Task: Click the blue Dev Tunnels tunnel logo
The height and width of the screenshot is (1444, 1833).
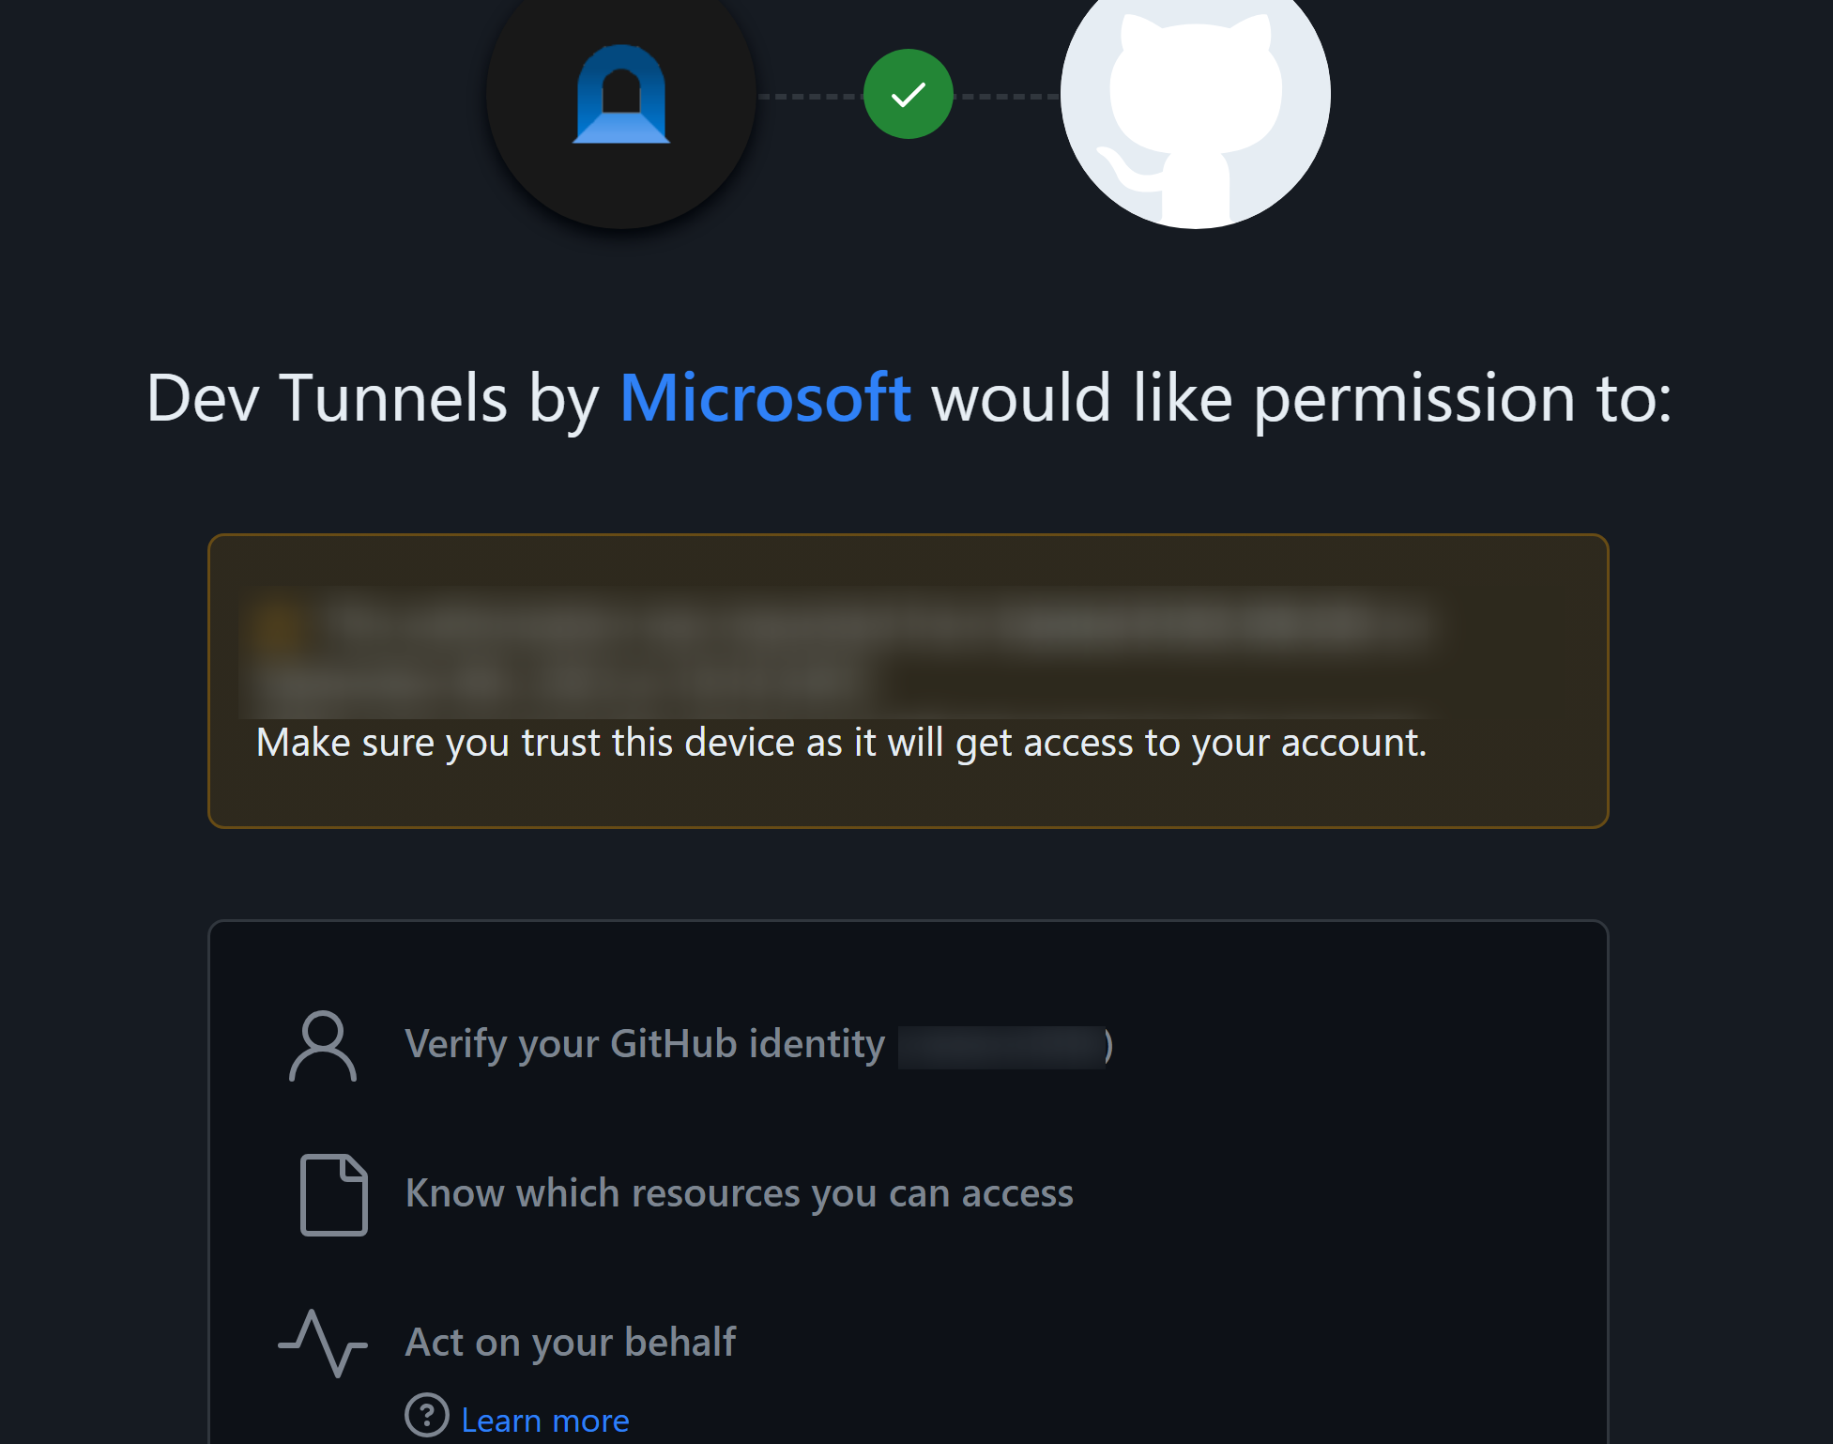Action: 621,94
